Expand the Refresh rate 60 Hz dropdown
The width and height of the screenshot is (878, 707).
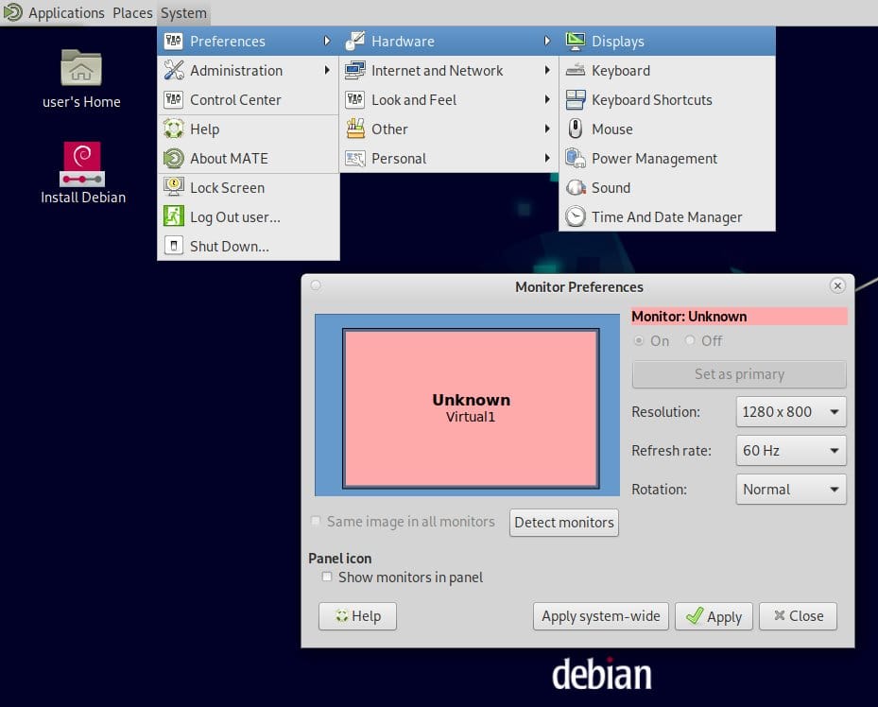coord(790,451)
